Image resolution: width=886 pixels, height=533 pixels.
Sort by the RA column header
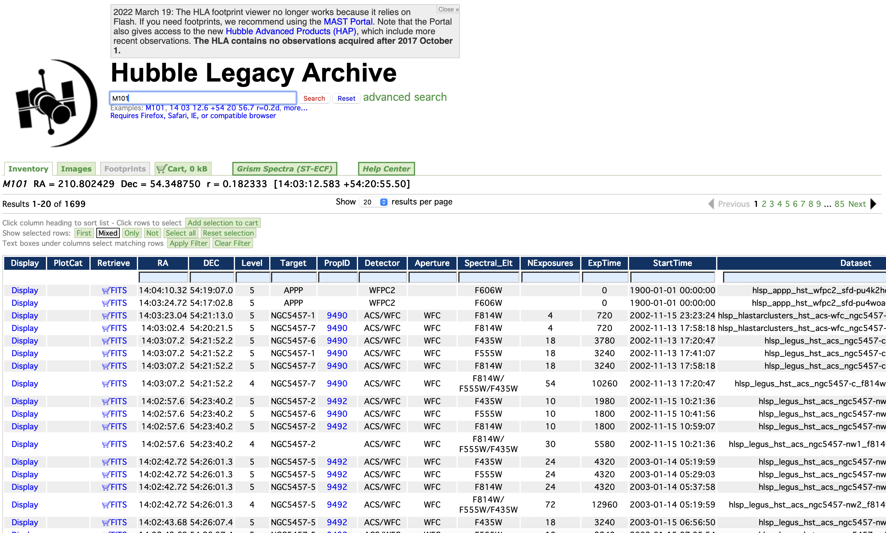click(x=163, y=263)
